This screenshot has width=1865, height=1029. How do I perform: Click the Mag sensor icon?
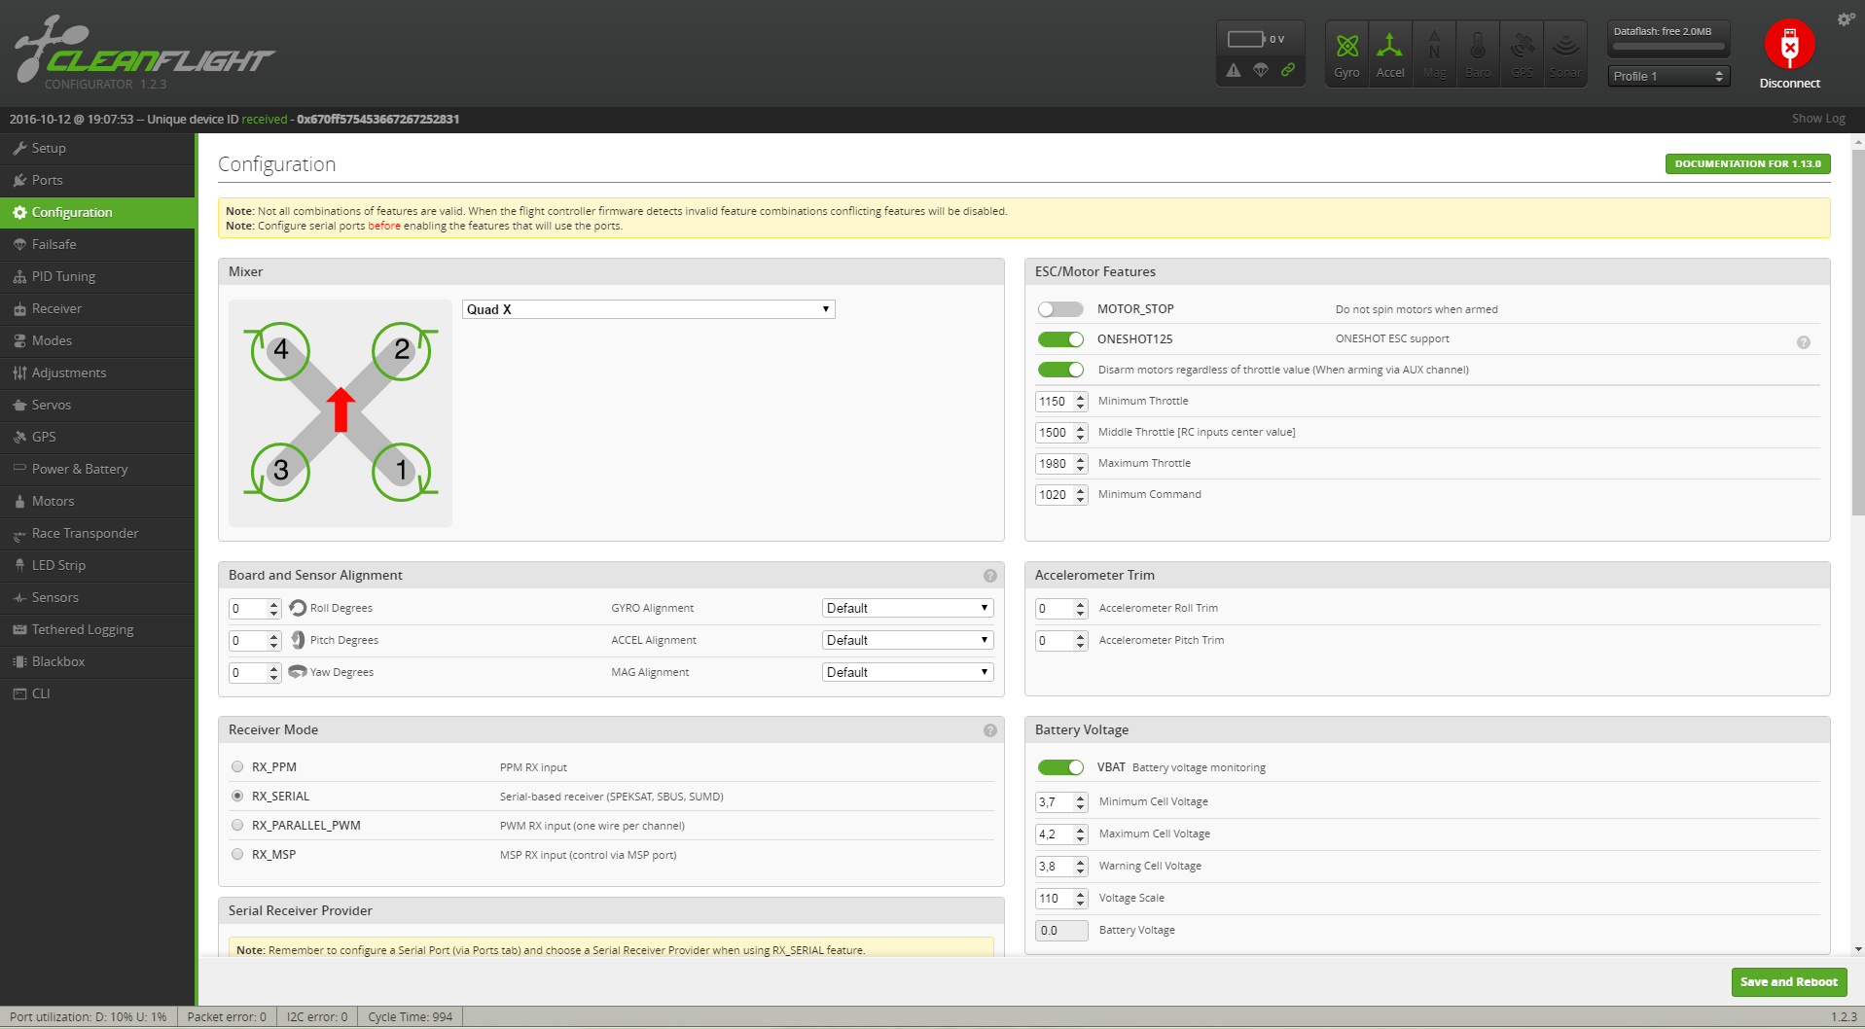(1434, 53)
